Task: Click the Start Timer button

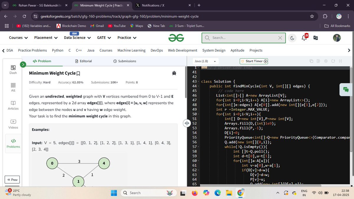Action: [254, 61]
